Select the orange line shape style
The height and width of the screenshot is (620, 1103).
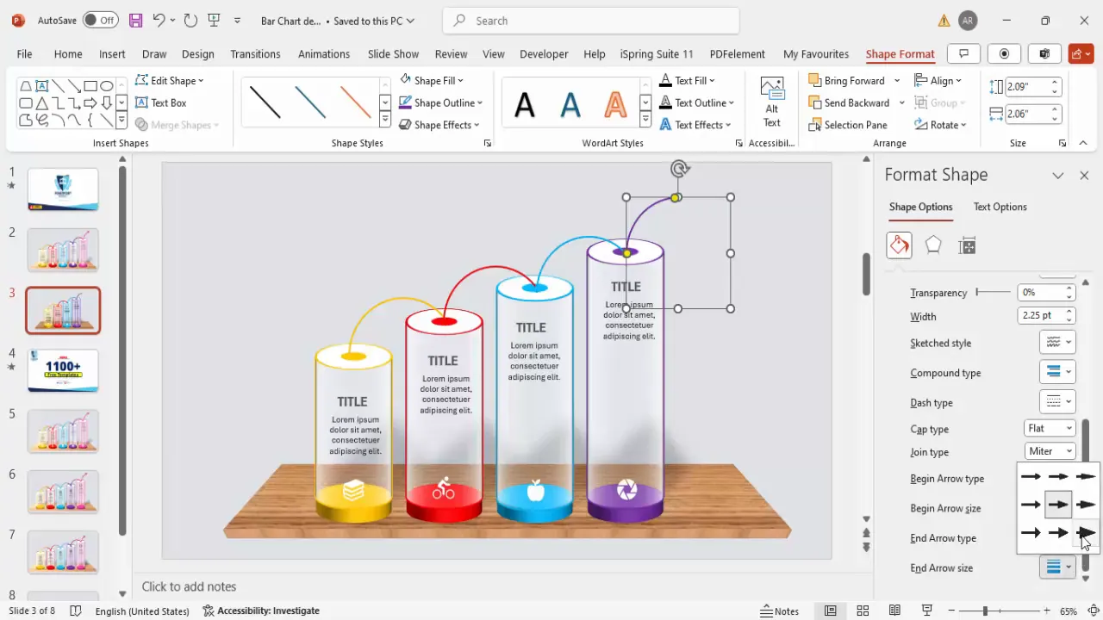pos(355,102)
